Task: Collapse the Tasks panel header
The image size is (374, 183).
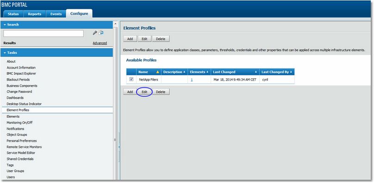Action: [57, 52]
